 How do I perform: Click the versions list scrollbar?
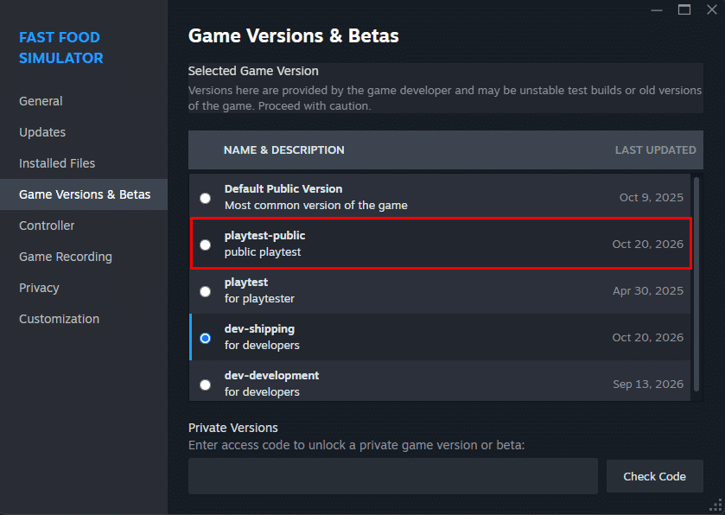coord(696,284)
